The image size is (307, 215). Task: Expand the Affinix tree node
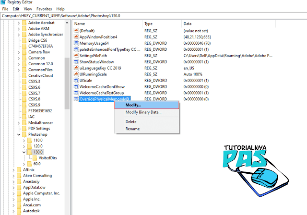[x=13, y=170]
